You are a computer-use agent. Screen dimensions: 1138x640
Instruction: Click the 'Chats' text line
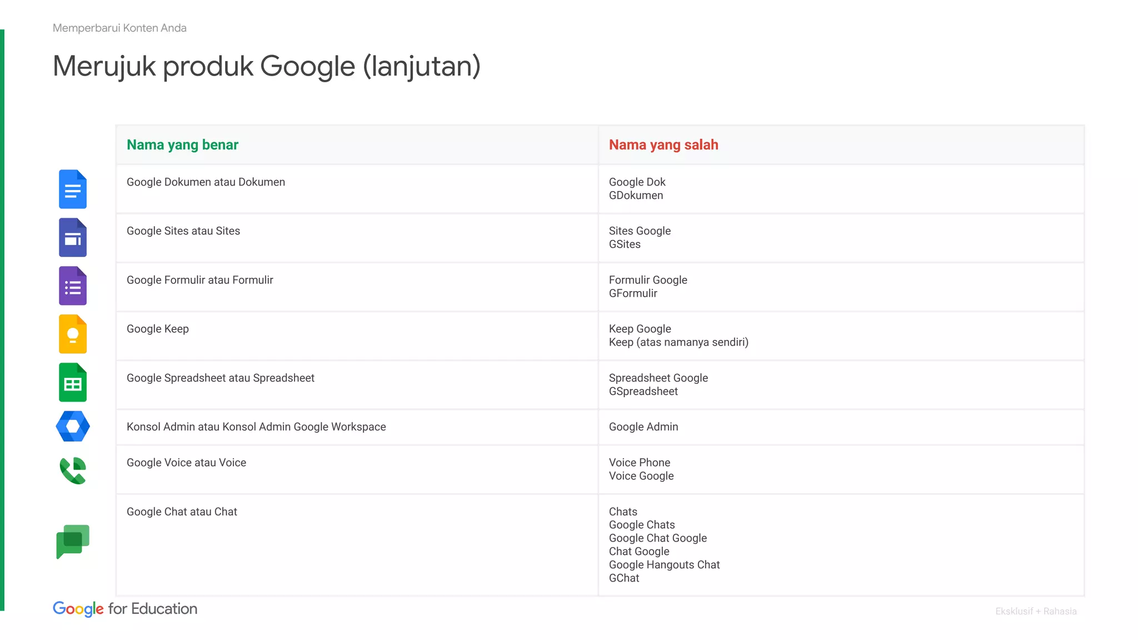(x=623, y=512)
